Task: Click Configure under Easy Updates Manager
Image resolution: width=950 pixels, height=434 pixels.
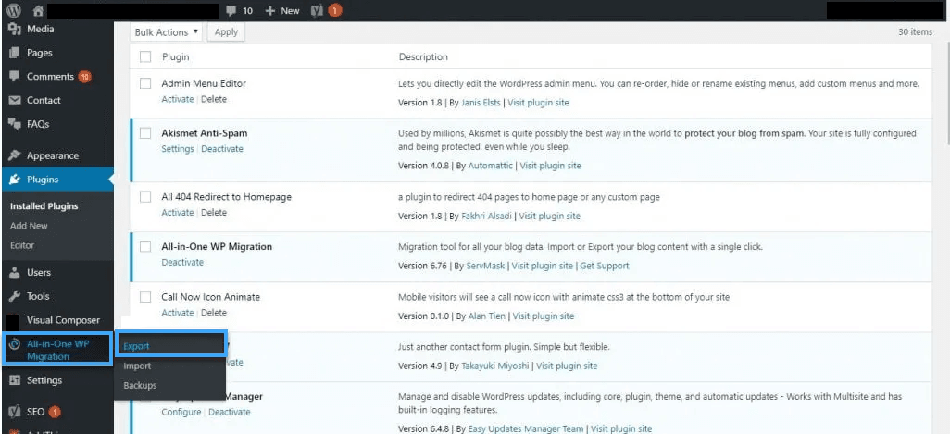Action: click(181, 412)
